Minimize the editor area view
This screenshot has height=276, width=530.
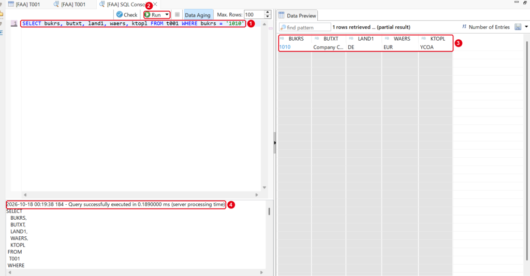[517, 2]
